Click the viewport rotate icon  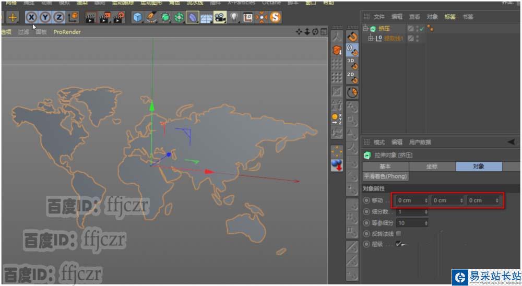(315, 32)
